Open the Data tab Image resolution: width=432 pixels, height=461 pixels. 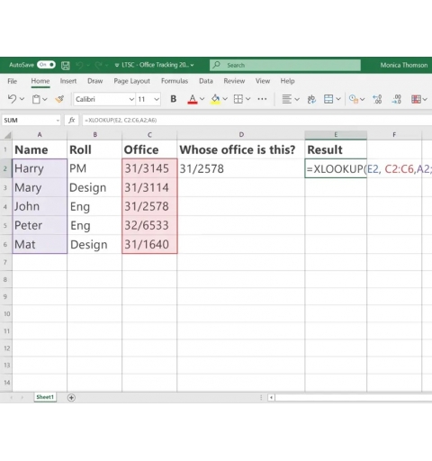click(x=206, y=81)
